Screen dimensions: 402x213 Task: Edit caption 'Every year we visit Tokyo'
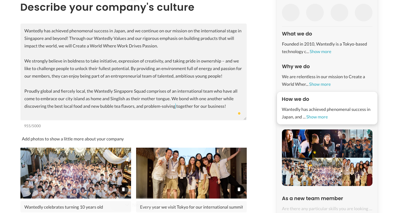[x=191, y=207]
